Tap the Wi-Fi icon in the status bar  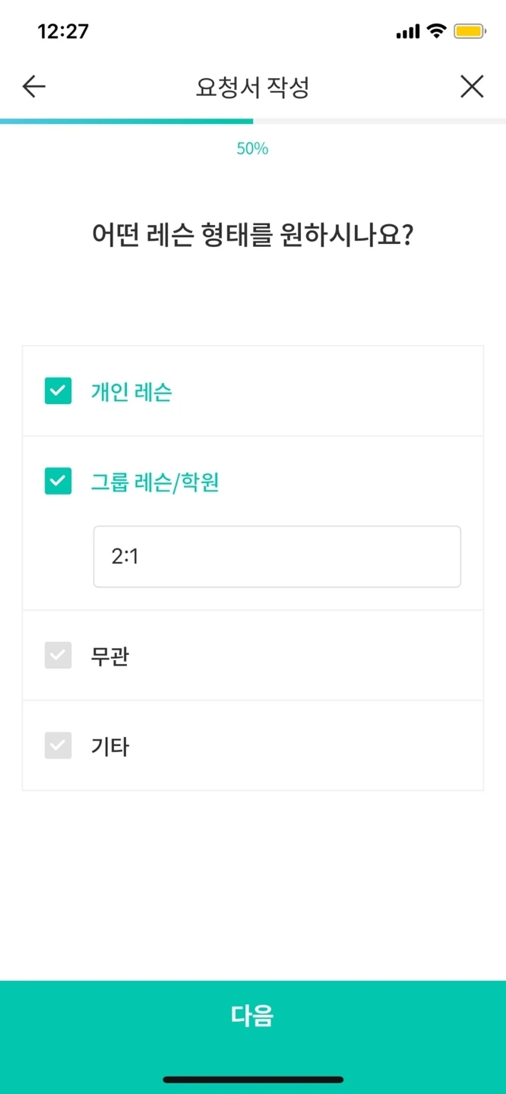point(435,30)
